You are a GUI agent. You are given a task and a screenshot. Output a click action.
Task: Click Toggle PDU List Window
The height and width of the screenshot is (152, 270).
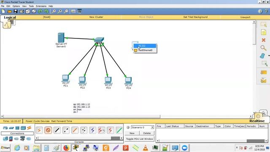pos(140,139)
